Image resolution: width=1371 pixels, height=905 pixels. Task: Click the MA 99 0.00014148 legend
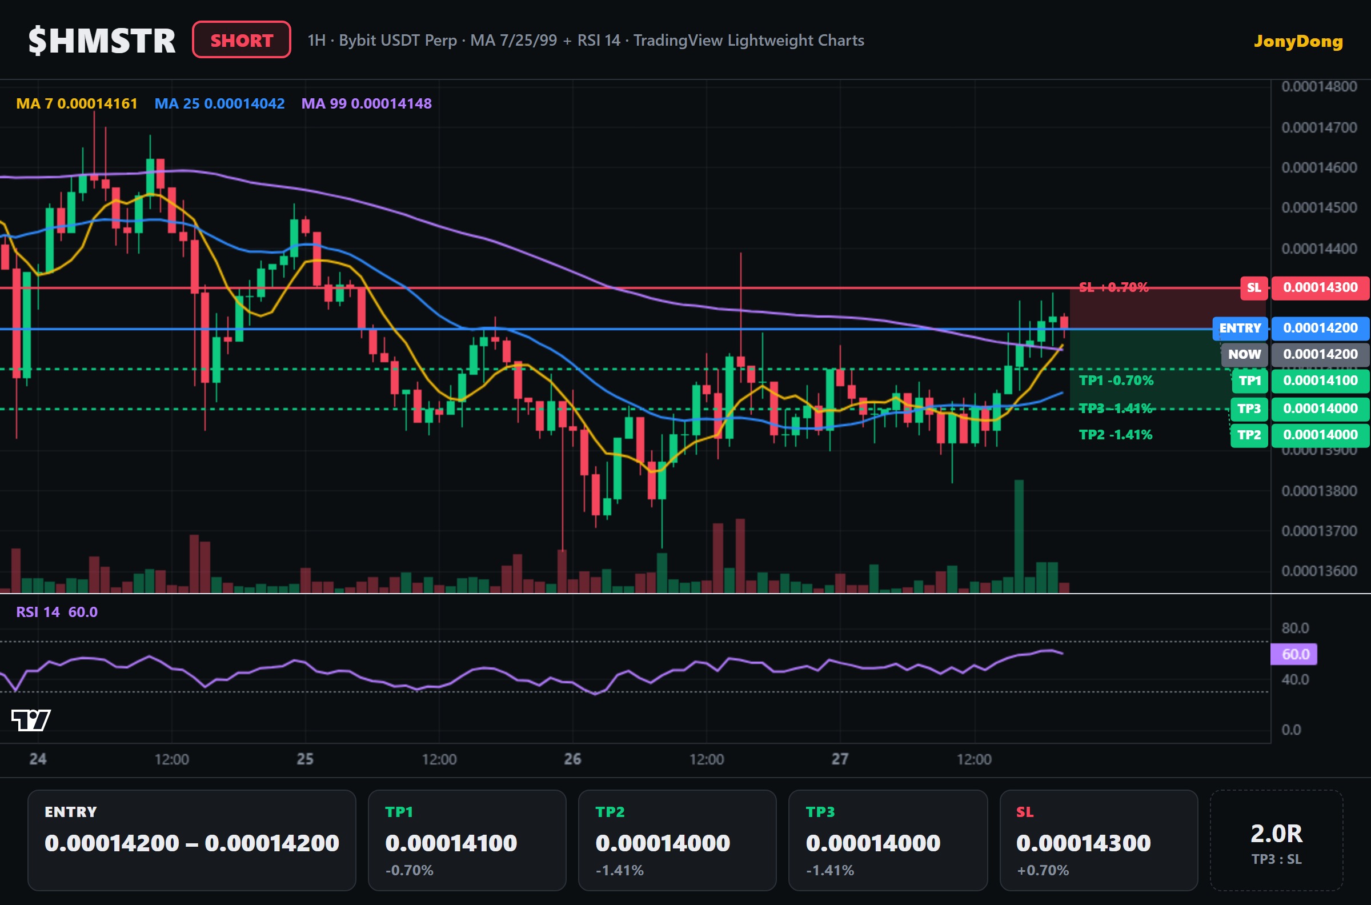(366, 103)
